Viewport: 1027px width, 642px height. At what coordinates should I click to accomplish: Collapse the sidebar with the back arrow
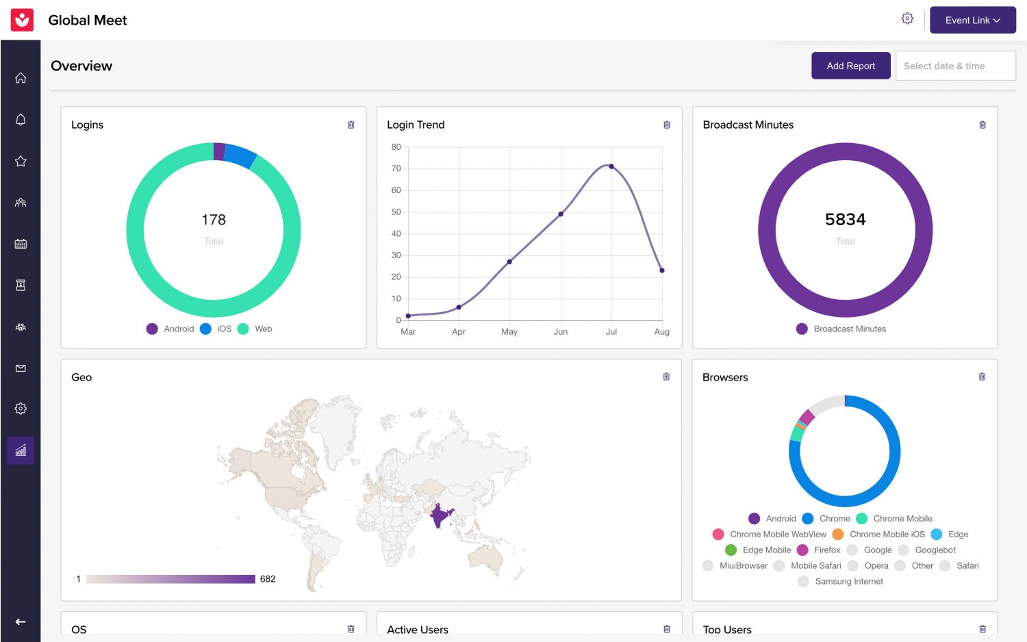(x=20, y=621)
